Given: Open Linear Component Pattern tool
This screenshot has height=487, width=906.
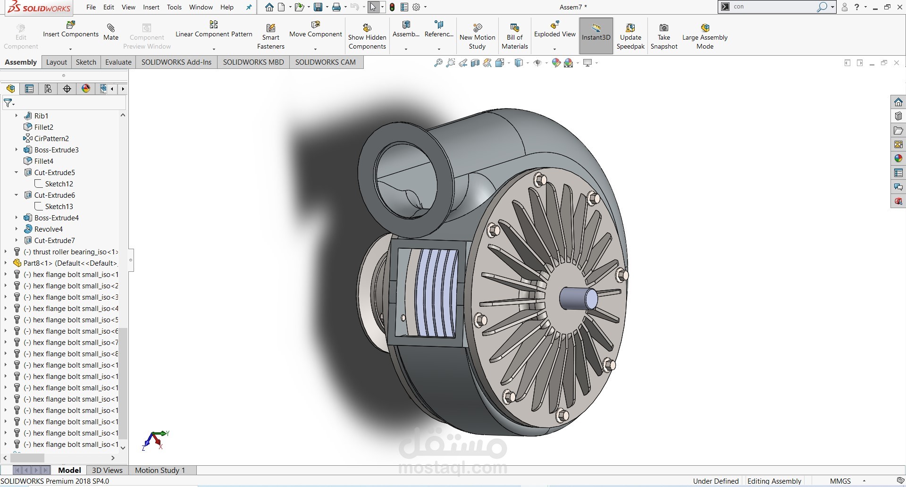Looking at the screenshot, I should pyautogui.click(x=214, y=29).
